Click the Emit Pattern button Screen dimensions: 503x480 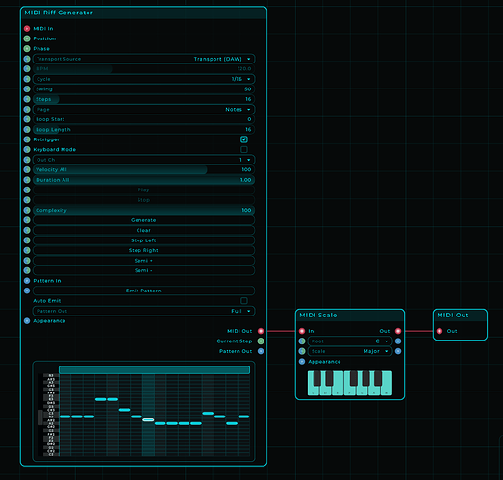click(x=143, y=291)
